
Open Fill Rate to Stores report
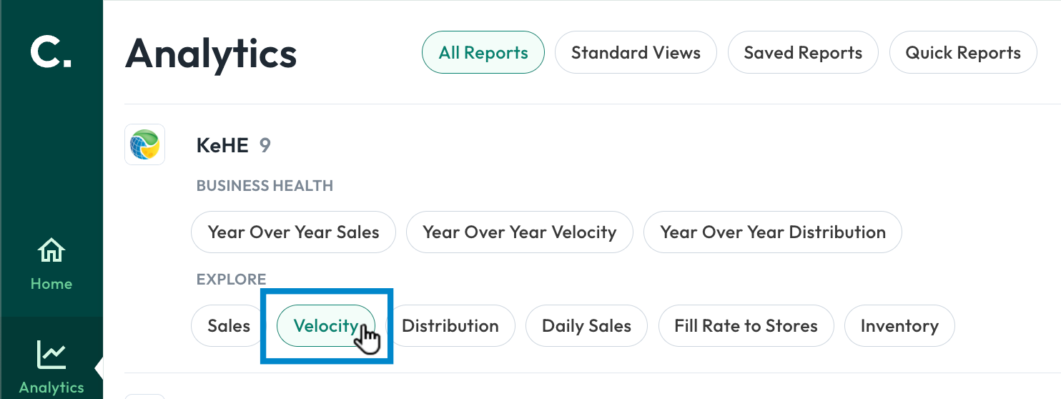coord(746,325)
